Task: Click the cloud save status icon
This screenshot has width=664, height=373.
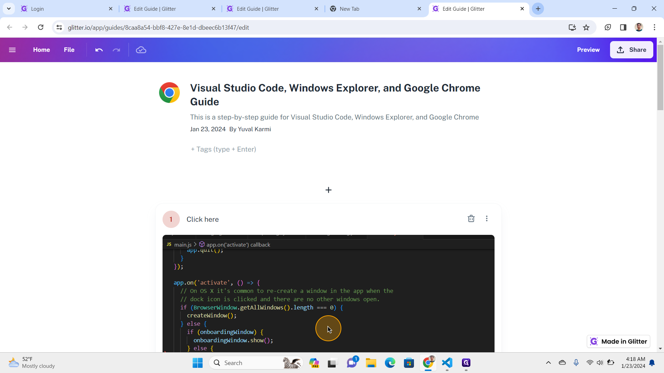Action: point(141,50)
